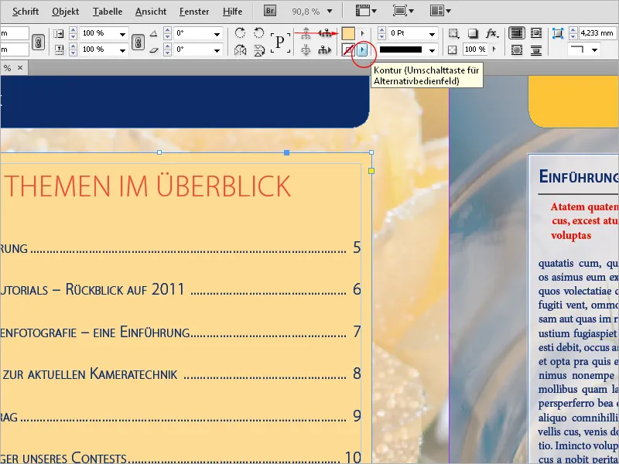Open the view options dropdown

(x=366, y=11)
